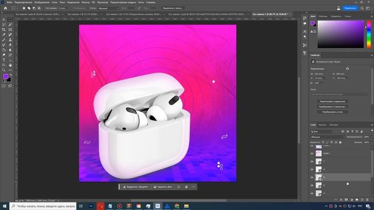Select the Paint Bucket tool
374x210 pixels.
(4, 50)
